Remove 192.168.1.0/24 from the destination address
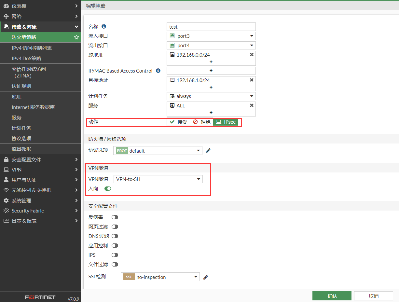 [252, 80]
